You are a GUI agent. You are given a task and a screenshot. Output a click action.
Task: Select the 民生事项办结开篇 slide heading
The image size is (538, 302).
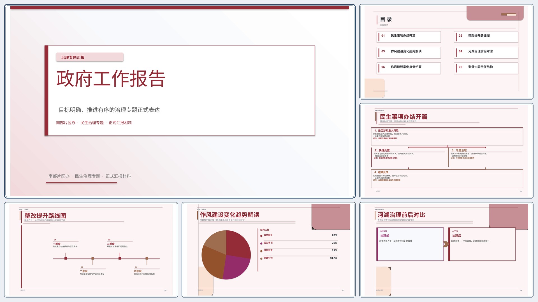pyautogui.click(x=403, y=117)
